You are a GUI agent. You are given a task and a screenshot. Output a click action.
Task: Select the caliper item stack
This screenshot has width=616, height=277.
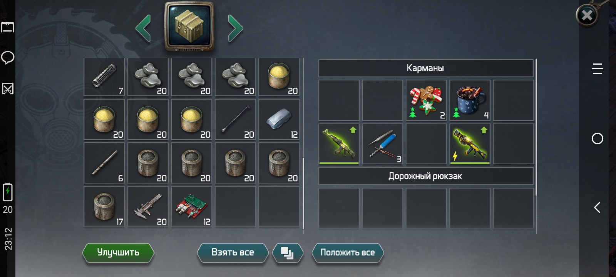(x=148, y=207)
